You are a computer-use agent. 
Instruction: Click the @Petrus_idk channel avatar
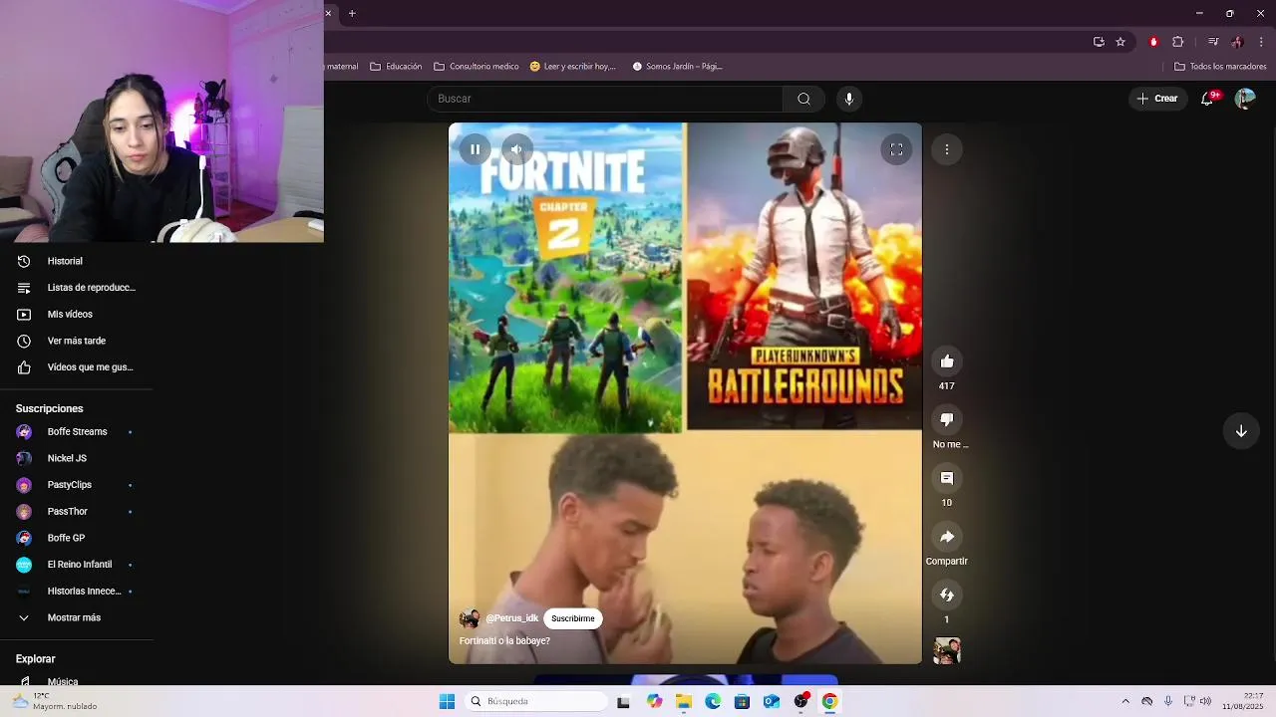[469, 618]
